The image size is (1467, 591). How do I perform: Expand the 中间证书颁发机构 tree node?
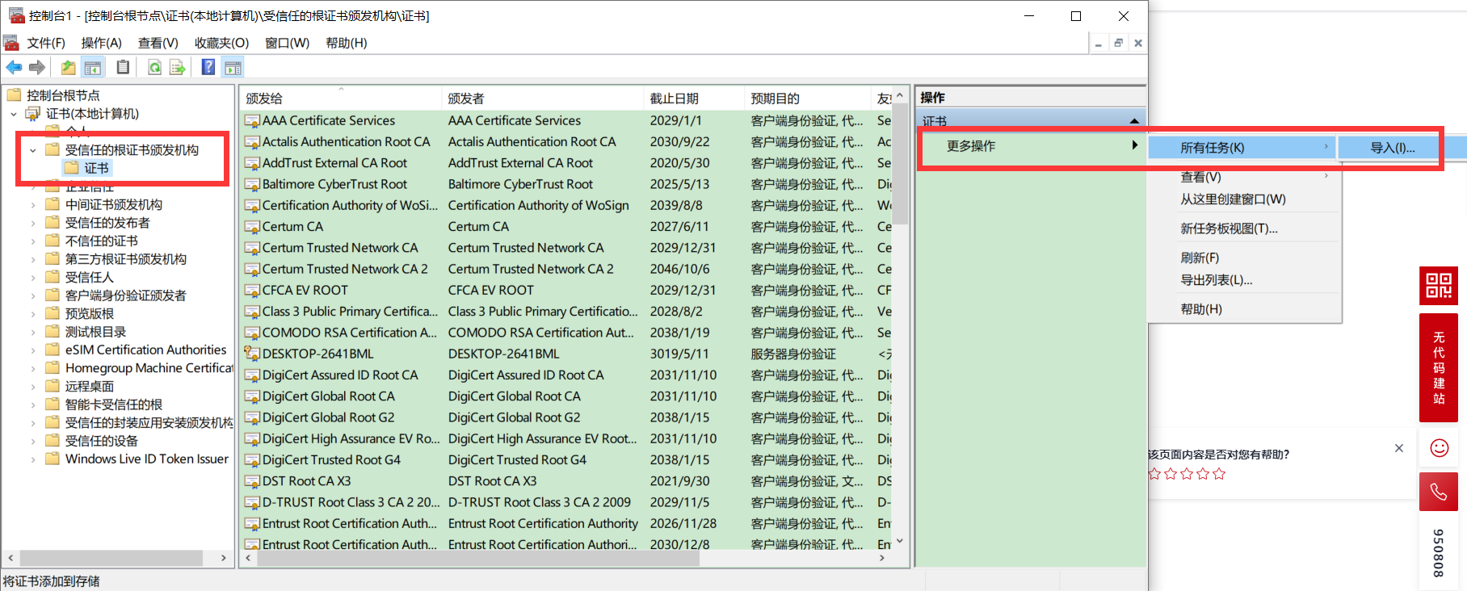[x=33, y=205]
